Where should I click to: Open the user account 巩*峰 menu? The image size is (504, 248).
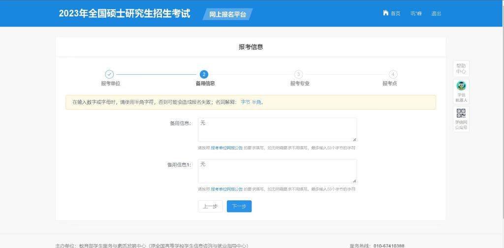tap(416, 13)
